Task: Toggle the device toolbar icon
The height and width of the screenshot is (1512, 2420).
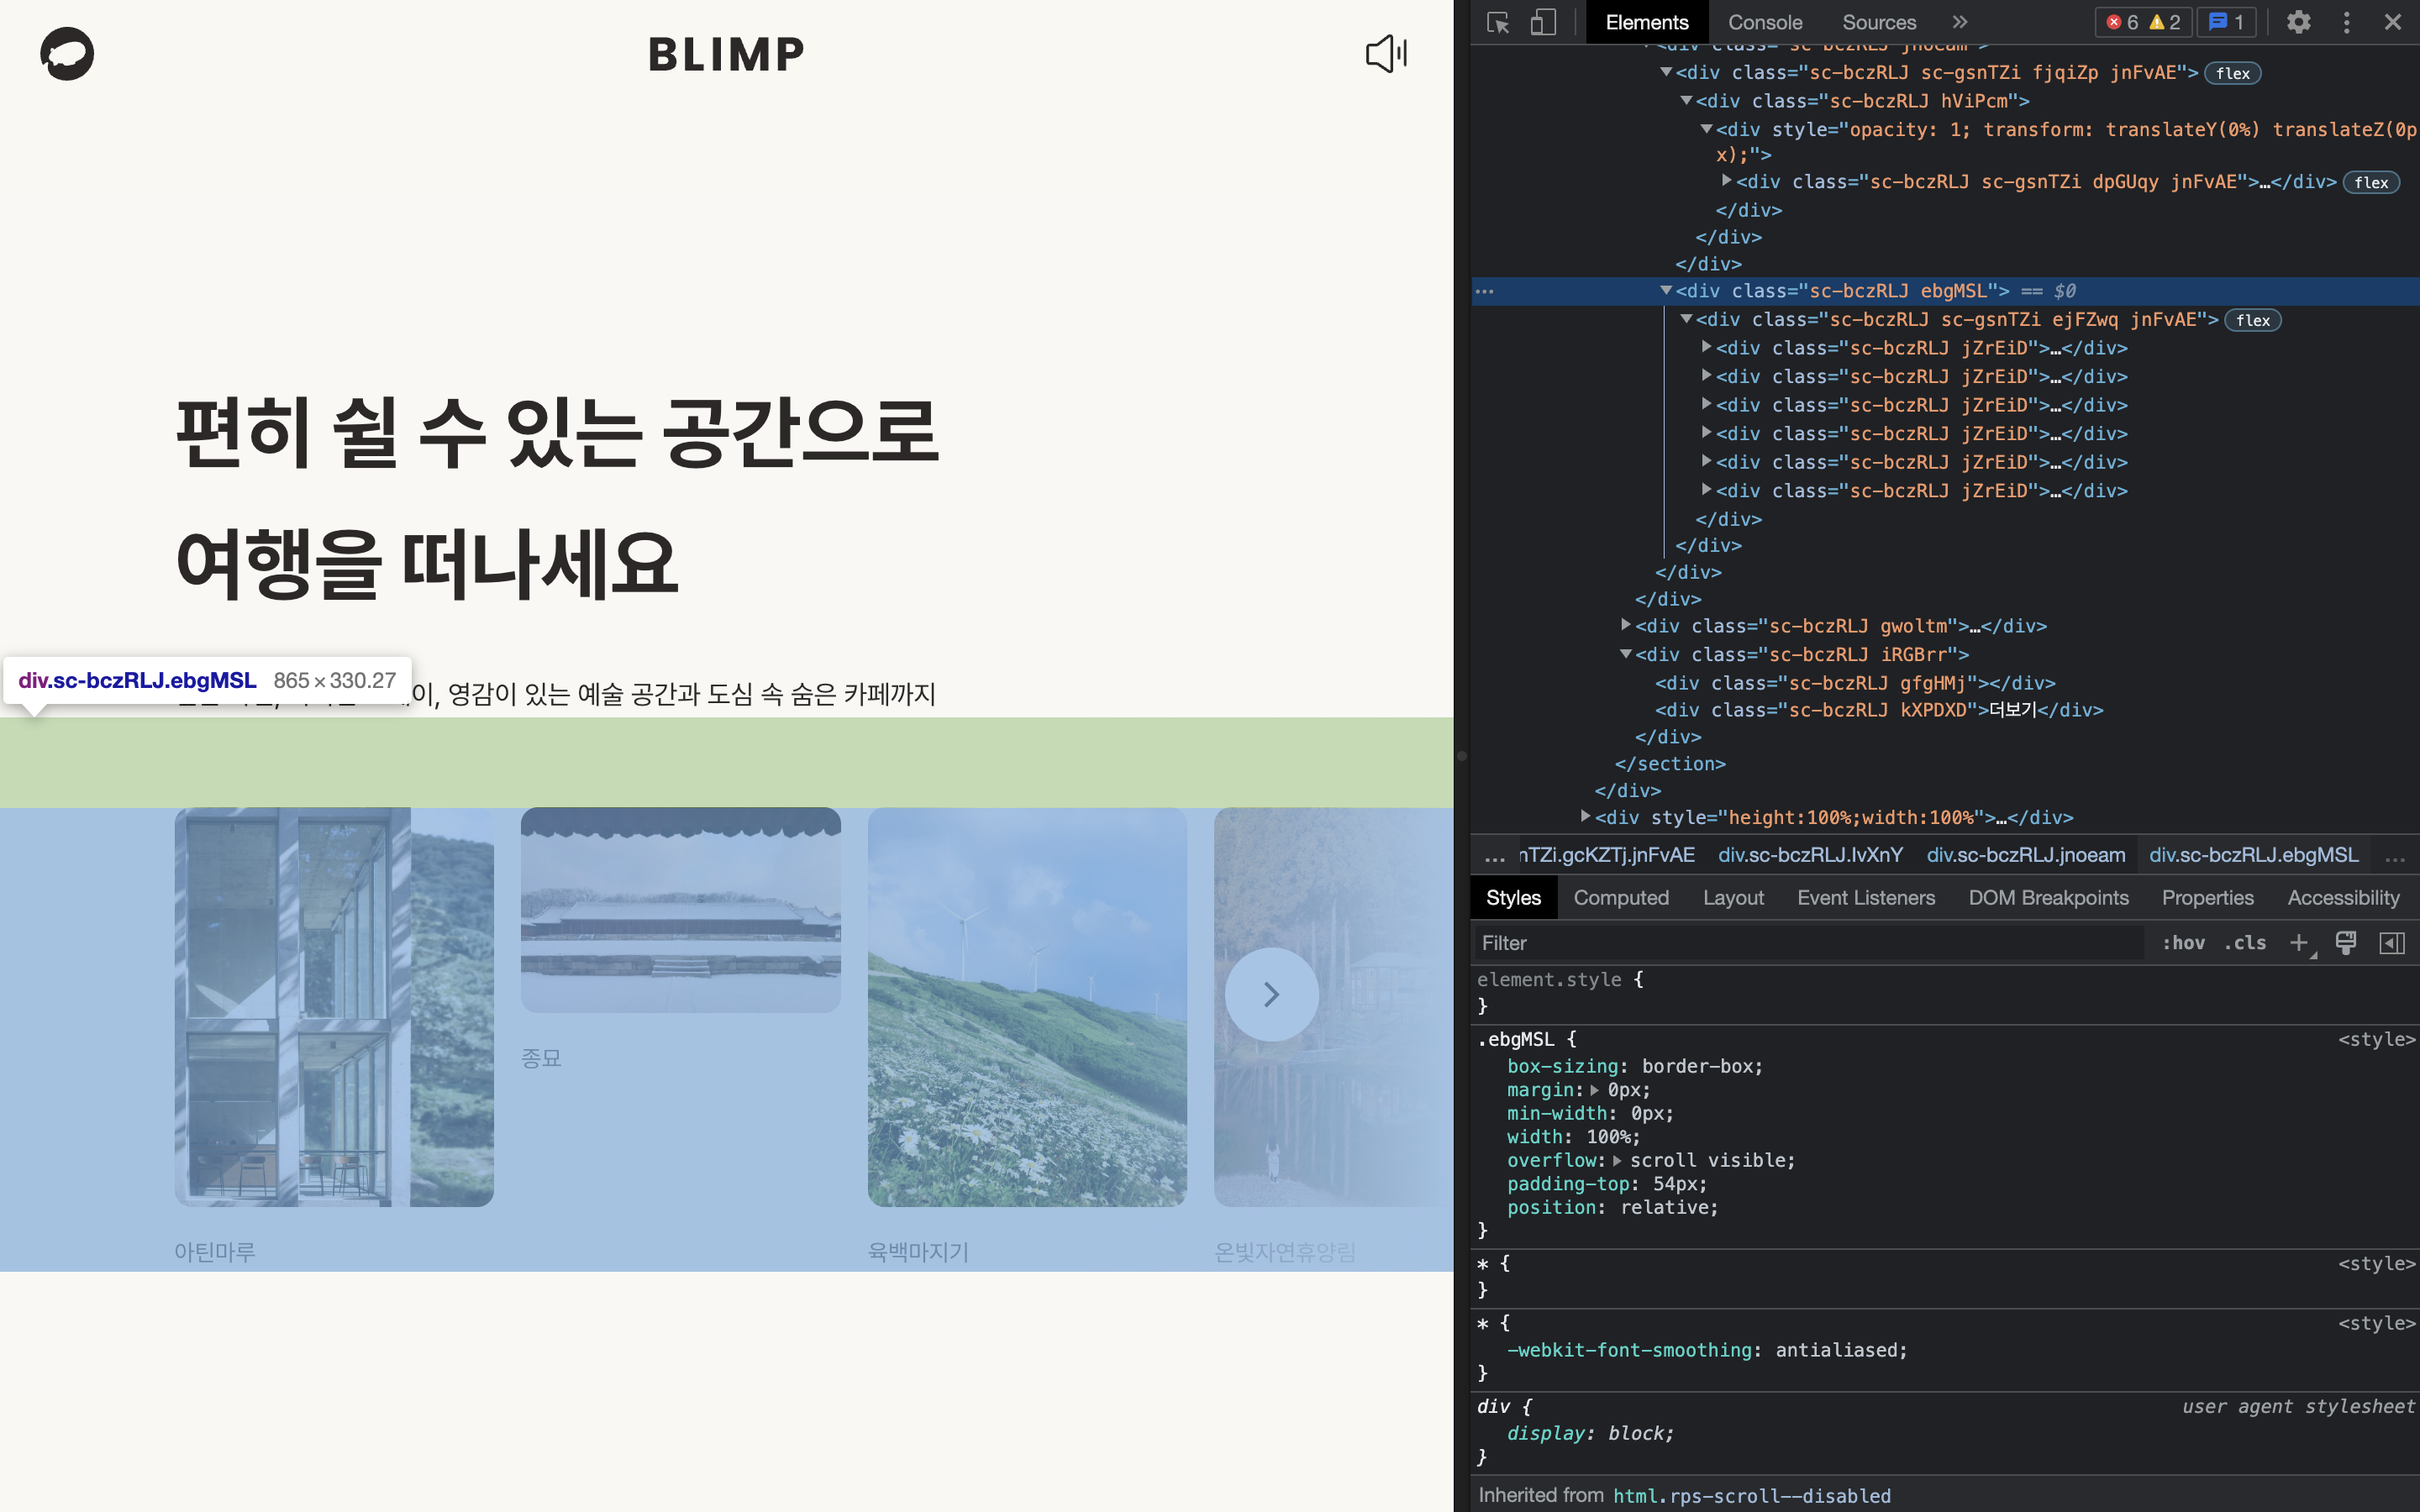Action: click(x=1543, y=22)
